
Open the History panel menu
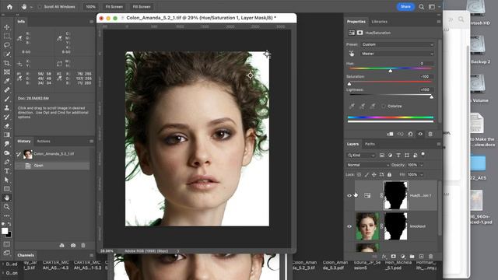pyautogui.click(x=92, y=142)
